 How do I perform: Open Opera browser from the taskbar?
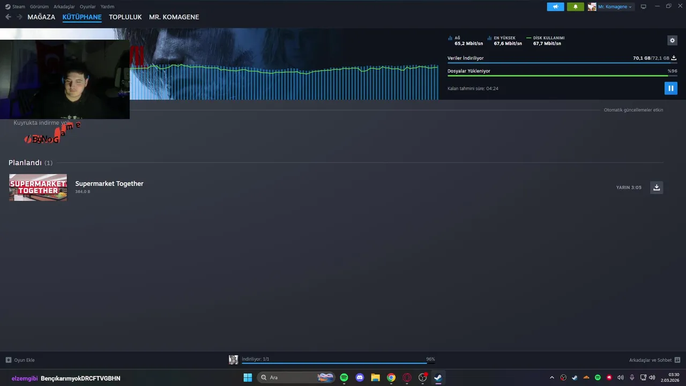407,377
